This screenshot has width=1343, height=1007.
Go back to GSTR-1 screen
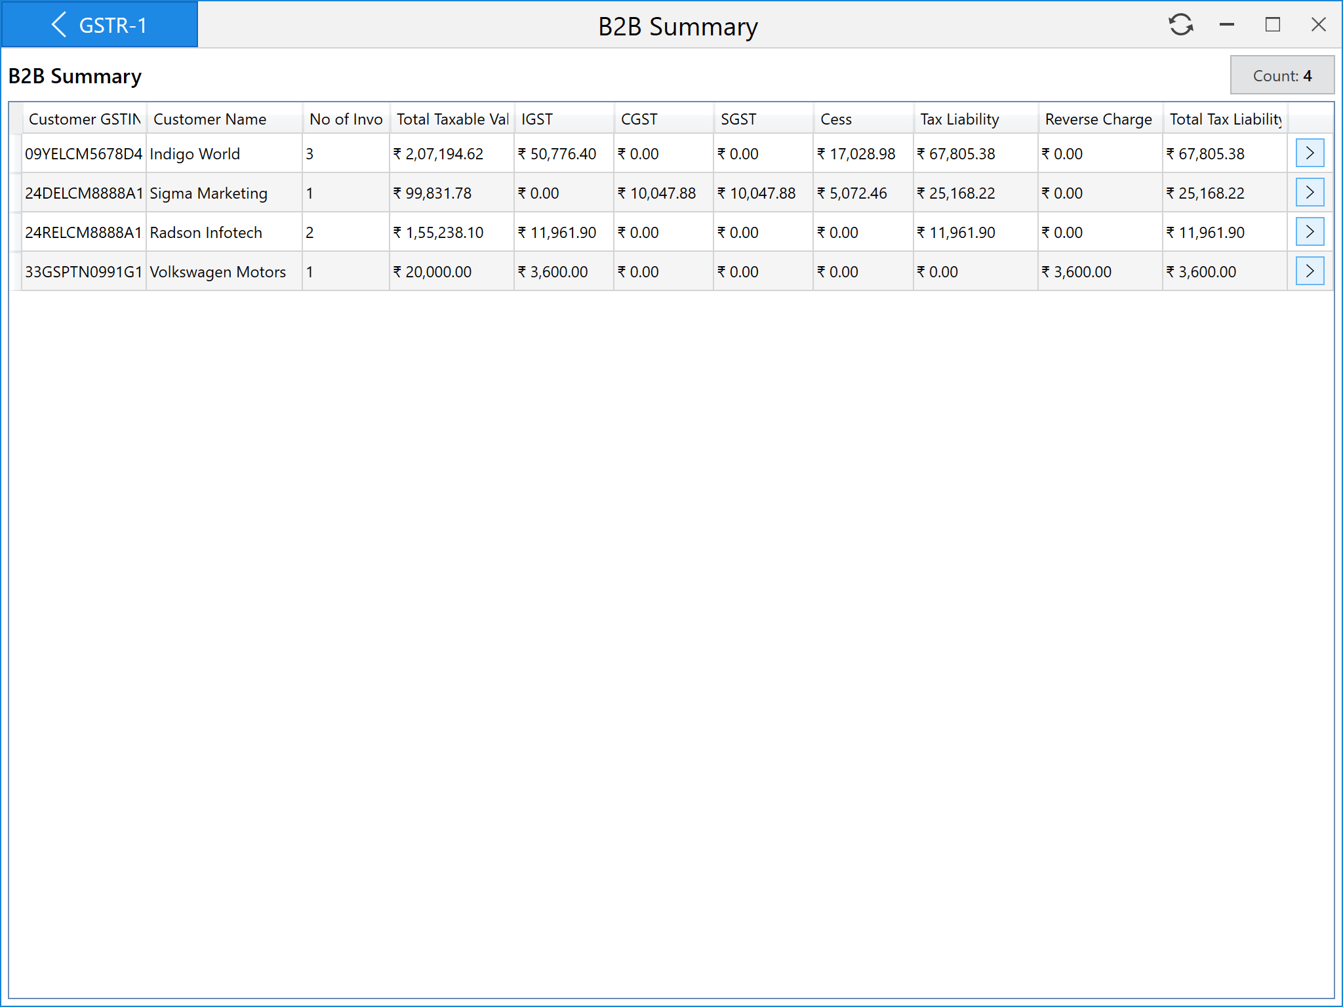[x=100, y=25]
